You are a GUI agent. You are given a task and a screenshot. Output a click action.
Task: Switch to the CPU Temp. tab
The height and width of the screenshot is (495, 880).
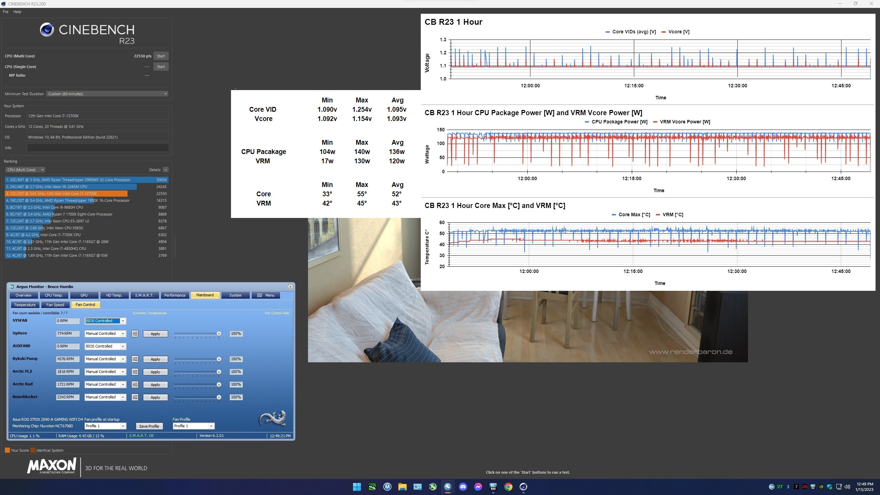[x=54, y=295]
